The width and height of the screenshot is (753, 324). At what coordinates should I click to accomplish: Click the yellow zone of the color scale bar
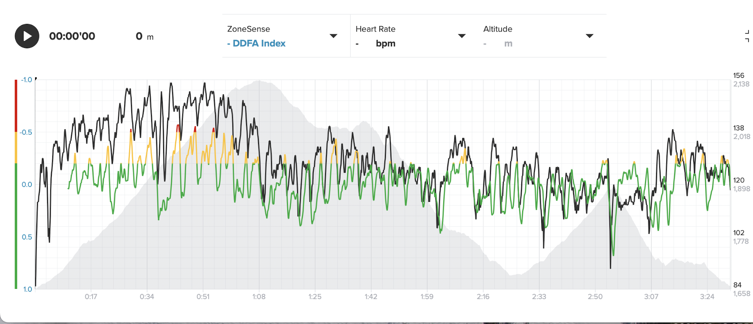[x=16, y=148]
